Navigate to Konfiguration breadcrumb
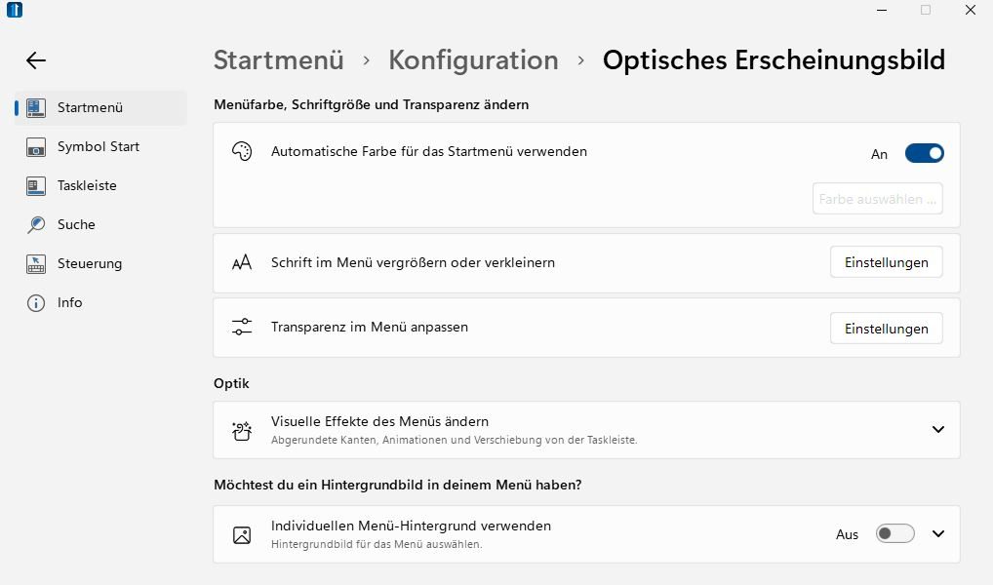Image resolution: width=993 pixels, height=585 pixels. 473,60
